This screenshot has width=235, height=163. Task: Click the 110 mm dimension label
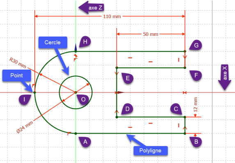coord(112,16)
